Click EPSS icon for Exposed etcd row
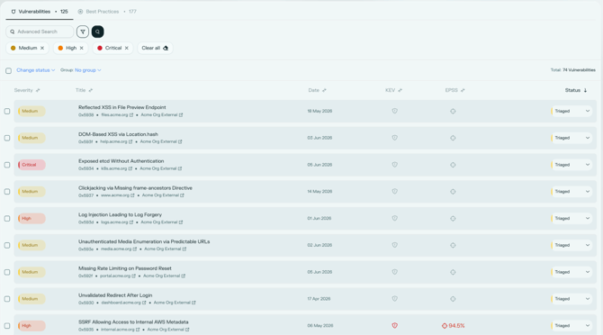The image size is (603, 335). (x=453, y=165)
